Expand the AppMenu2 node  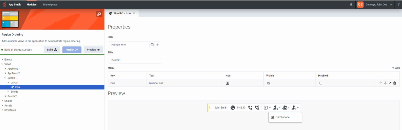coord(6,73)
